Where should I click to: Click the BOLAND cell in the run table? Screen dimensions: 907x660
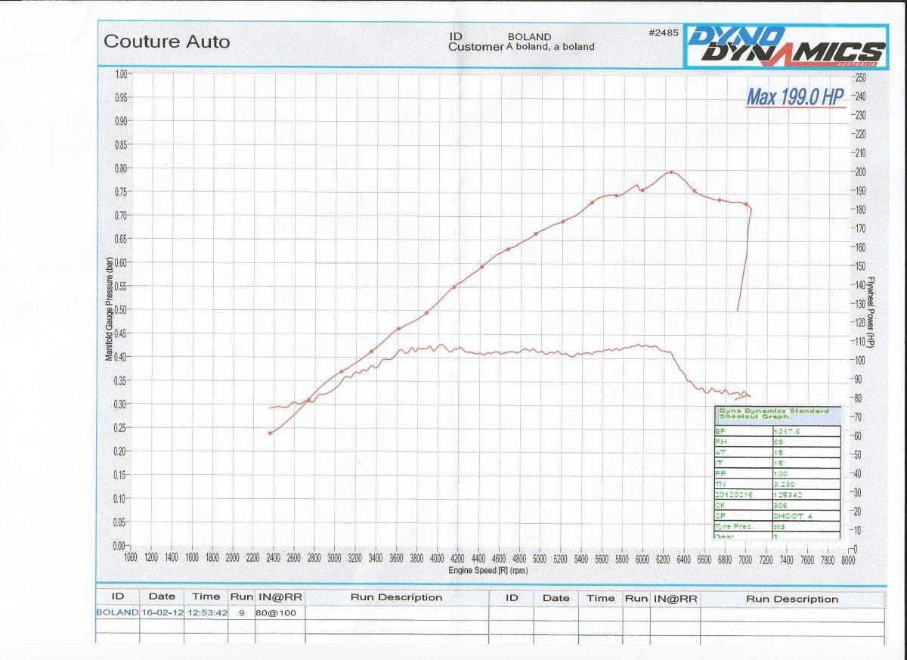[117, 612]
